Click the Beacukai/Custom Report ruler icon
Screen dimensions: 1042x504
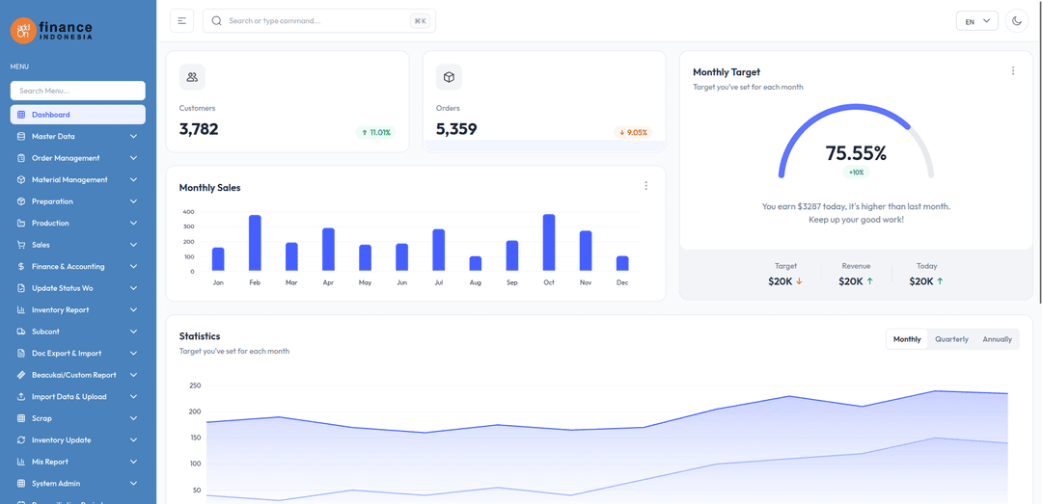pos(20,375)
